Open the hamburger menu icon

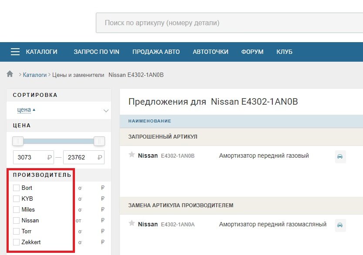pyautogui.click(x=15, y=52)
